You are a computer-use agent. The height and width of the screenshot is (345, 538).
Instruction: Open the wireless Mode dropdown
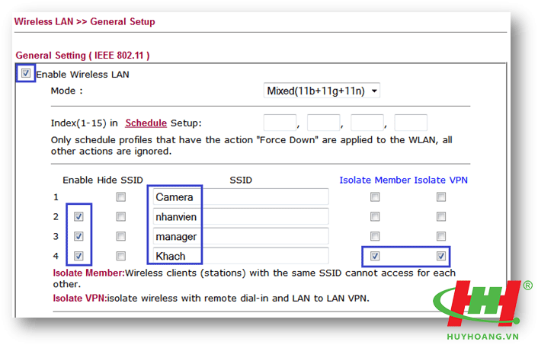[x=322, y=91]
